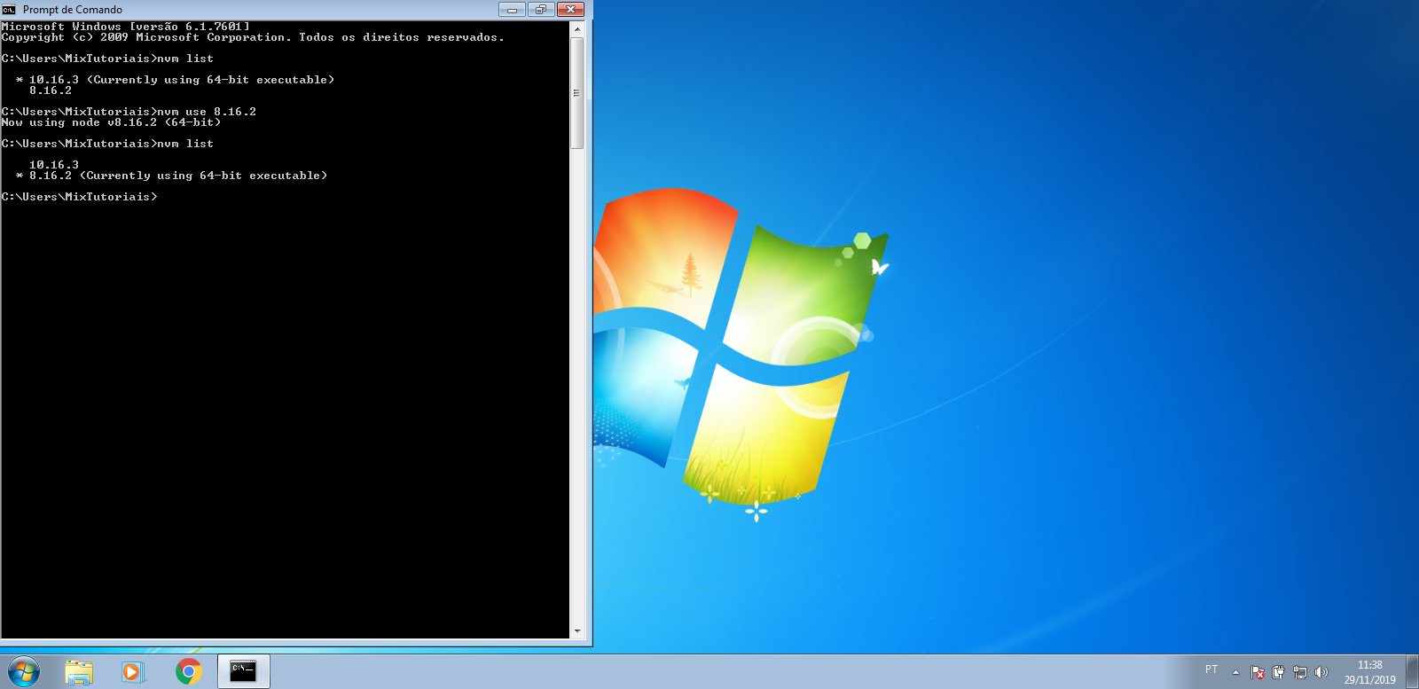Show hidden tray icons arrow
The height and width of the screenshot is (689, 1419).
[x=1235, y=672]
